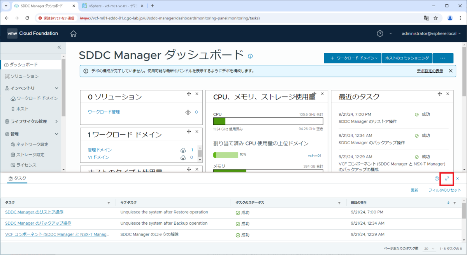Click the info icon next to dashboard title
Viewport: 467px width, 255px height.
tap(250, 56)
